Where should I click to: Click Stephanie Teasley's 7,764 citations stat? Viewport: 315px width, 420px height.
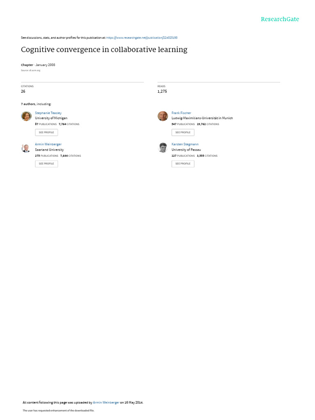(69, 124)
